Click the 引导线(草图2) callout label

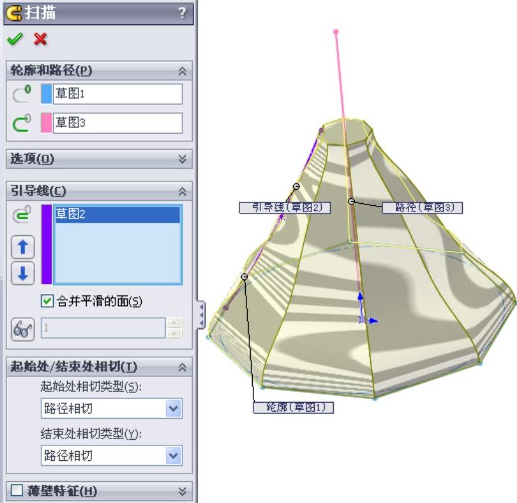point(285,208)
